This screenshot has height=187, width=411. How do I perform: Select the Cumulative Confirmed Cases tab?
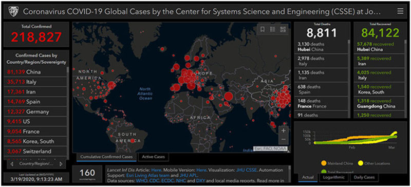point(106,157)
